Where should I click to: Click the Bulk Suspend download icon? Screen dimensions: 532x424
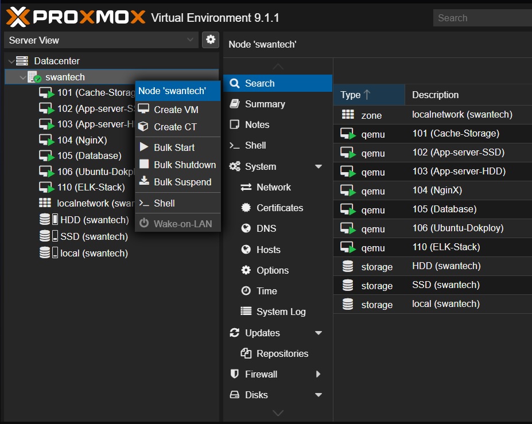(144, 181)
